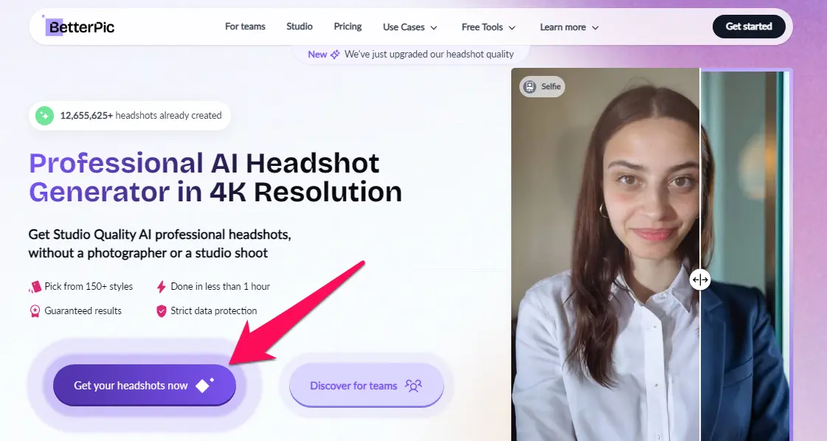Navigate to Pricing
This screenshot has width=827, height=441.
(347, 27)
